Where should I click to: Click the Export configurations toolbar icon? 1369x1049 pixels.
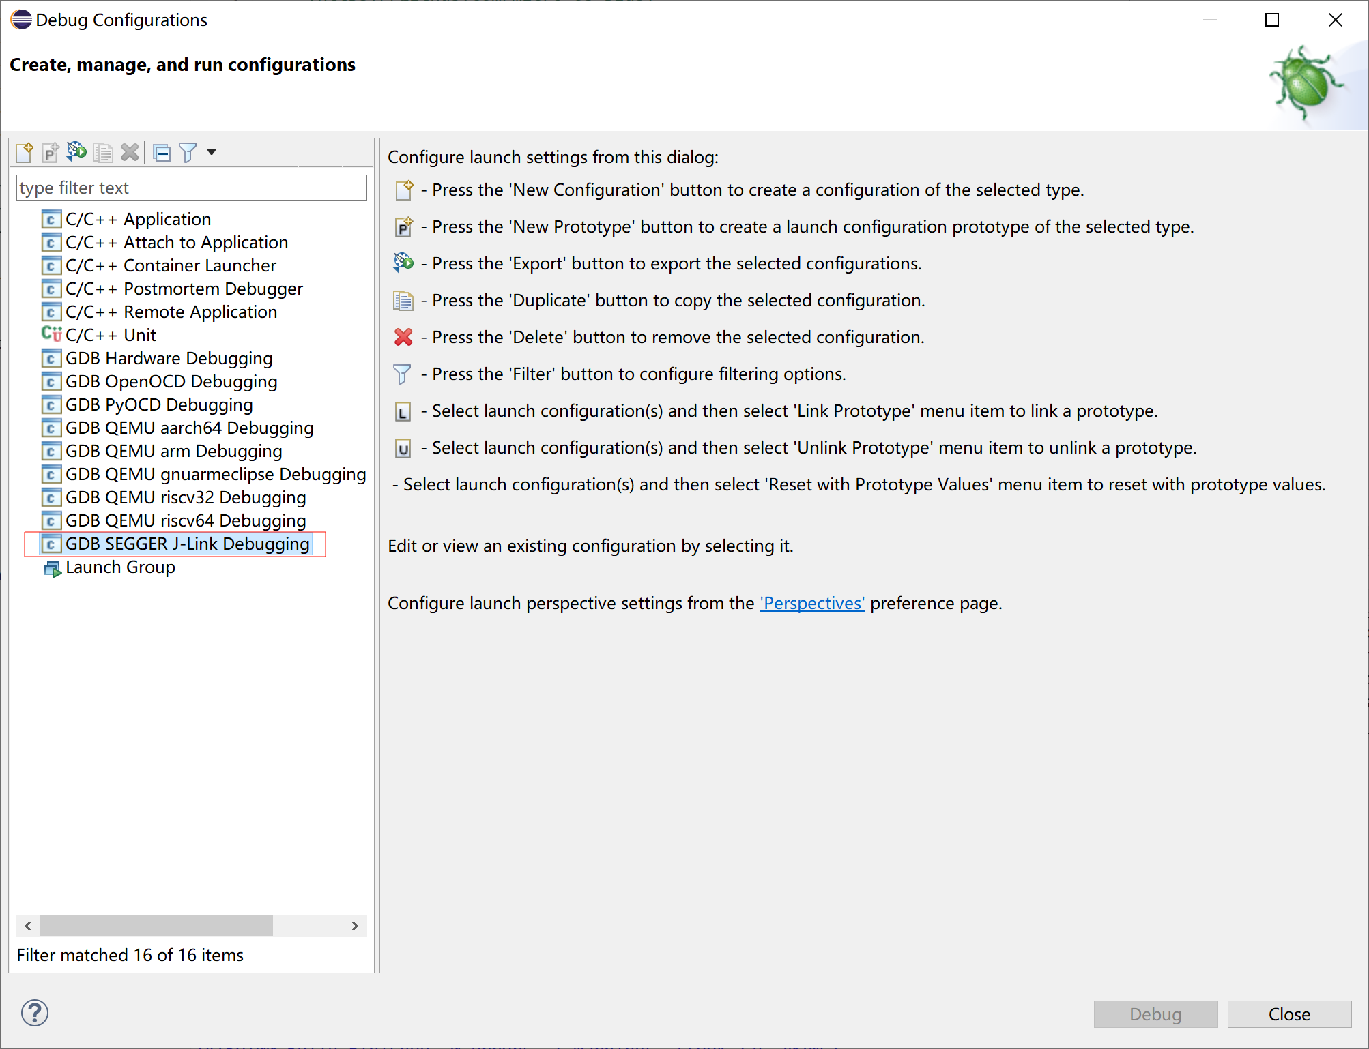(x=76, y=151)
